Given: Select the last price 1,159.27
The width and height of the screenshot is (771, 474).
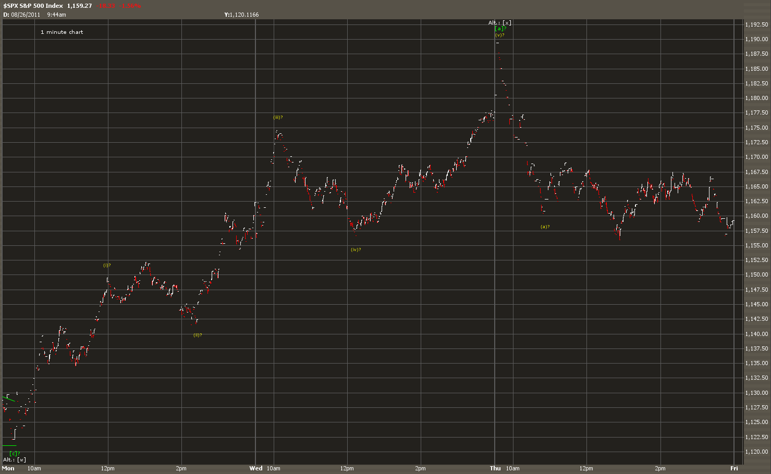Looking at the screenshot, I should (79, 6).
